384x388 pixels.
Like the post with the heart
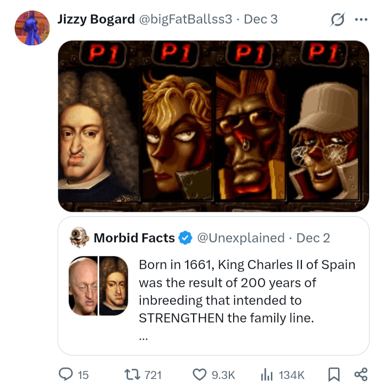[199, 375]
